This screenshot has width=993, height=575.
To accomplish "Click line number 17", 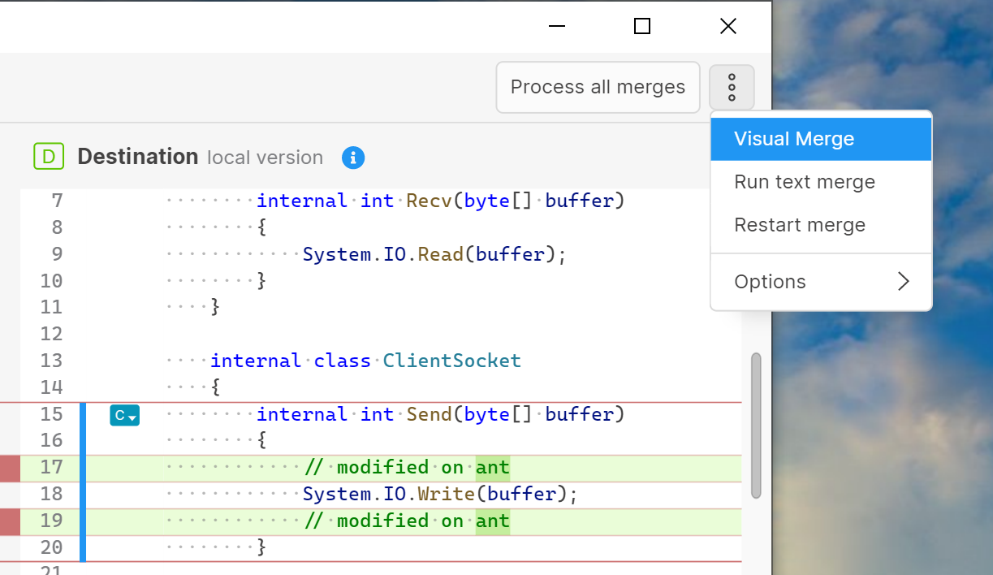I will (x=50, y=468).
